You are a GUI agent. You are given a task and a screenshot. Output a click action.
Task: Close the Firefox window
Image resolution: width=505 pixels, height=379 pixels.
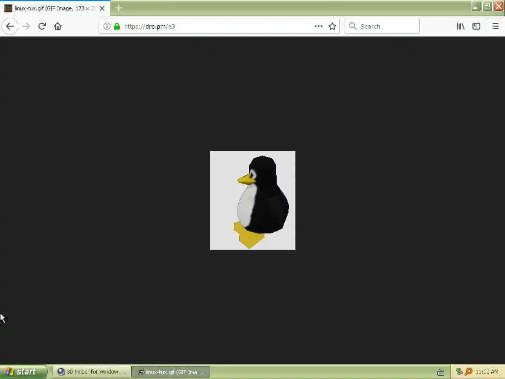[499, 6]
